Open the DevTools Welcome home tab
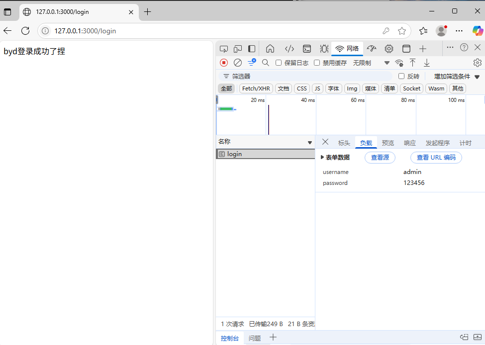The width and height of the screenshot is (485, 345). (270, 49)
